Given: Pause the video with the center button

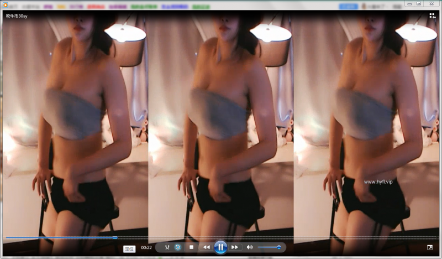Looking at the screenshot, I should [x=220, y=247].
